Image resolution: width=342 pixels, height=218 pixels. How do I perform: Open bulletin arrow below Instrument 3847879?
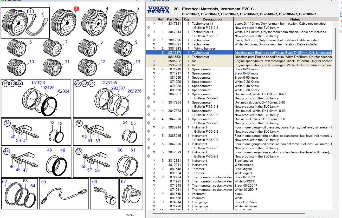coord(149,156)
